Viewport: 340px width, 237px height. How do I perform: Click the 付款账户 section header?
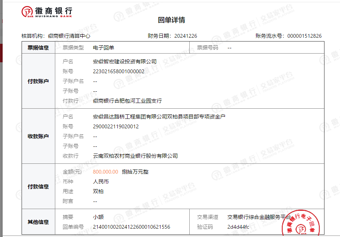(x=38, y=81)
